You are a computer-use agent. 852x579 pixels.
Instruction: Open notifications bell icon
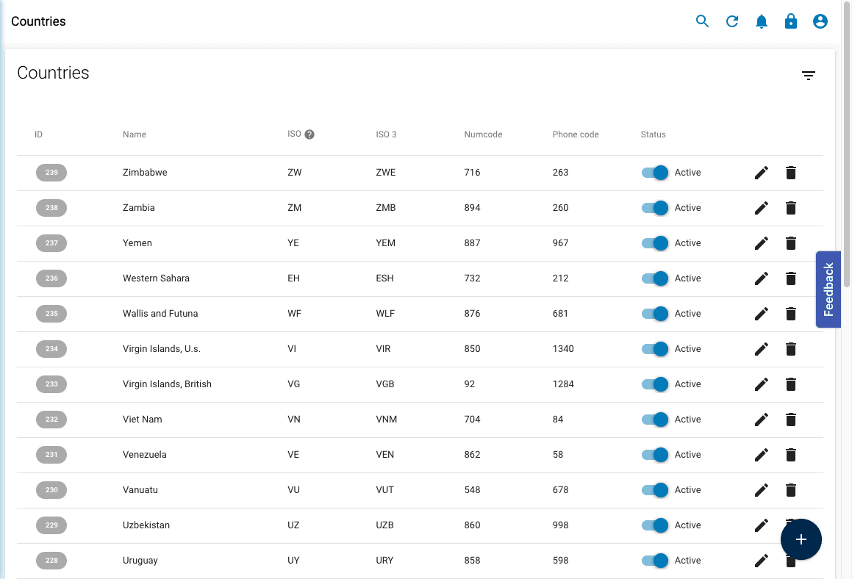click(762, 21)
